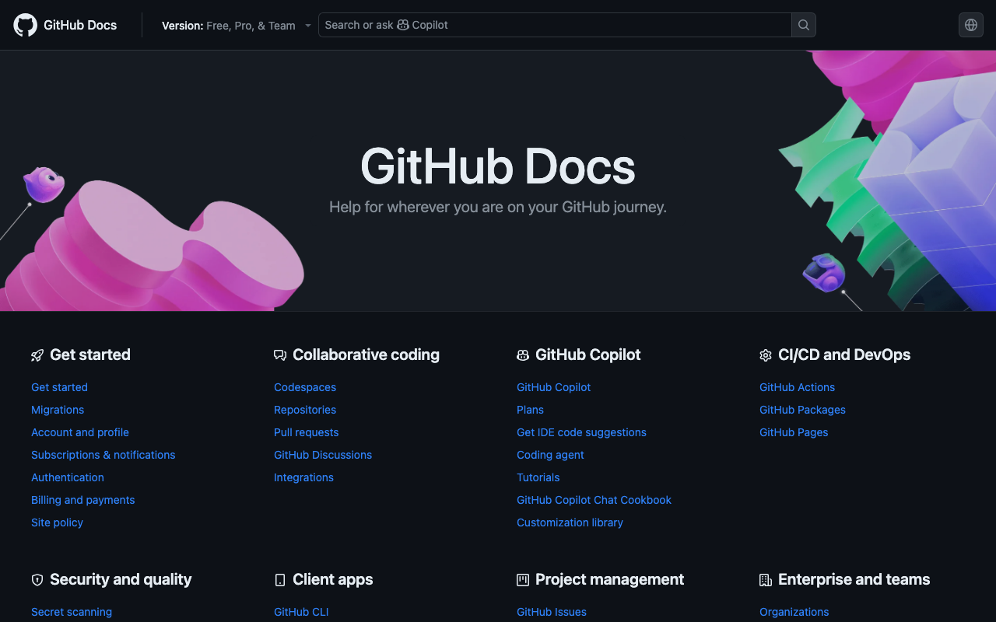Click the gear icon beside CI/CD and DevOps
Image resolution: width=996 pixels, height=622 pixels.
(766, 355)
